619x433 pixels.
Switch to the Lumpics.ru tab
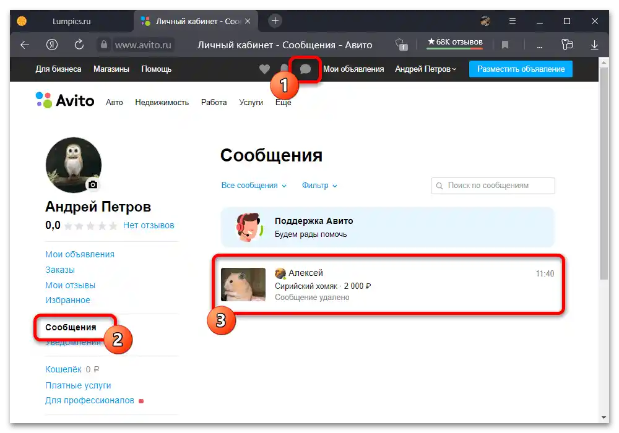[71, 21]
